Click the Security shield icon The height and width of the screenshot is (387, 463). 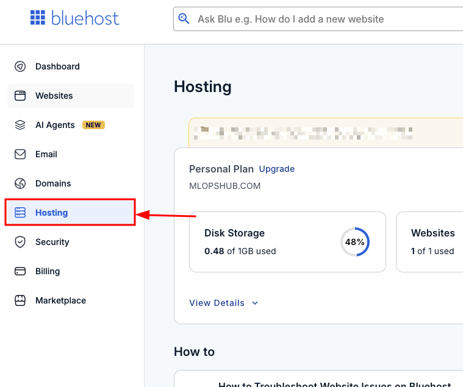coord(20,242)
